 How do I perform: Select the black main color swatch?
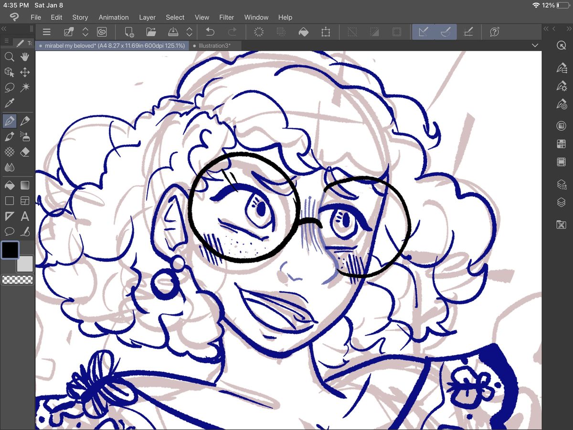pyautogui.click(x=10, y=250)
